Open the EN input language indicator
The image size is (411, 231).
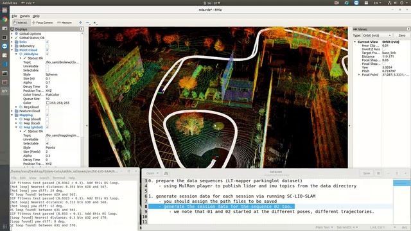(x=377, y=3)
